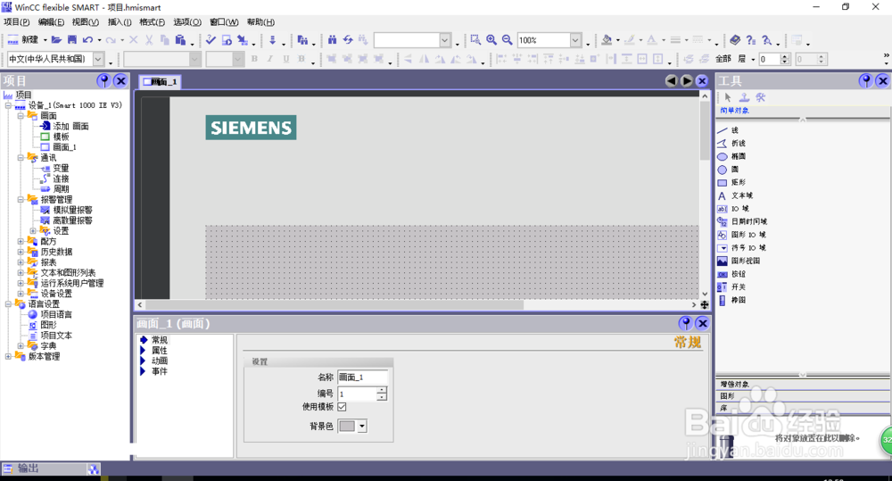Open the 项目(P) menu
The image size is (892, 481).
(x=16, y=22)
